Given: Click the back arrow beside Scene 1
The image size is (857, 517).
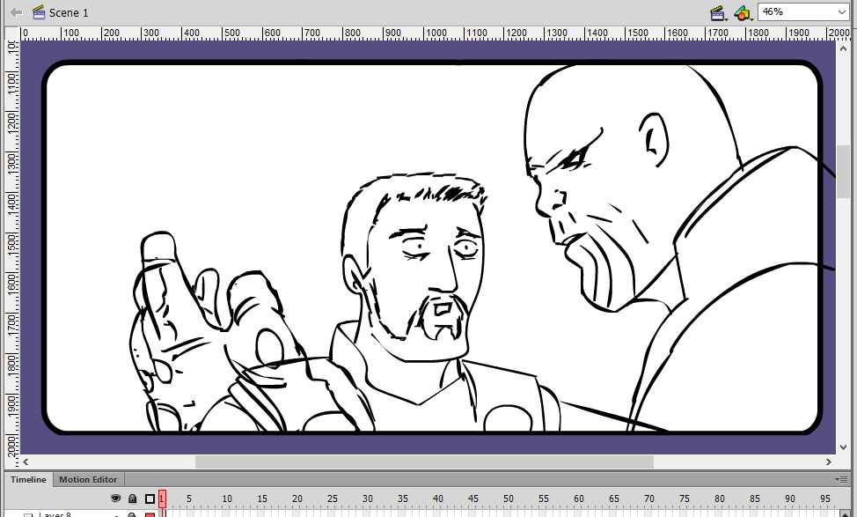Looking at the screenshot, I should 17,12.
